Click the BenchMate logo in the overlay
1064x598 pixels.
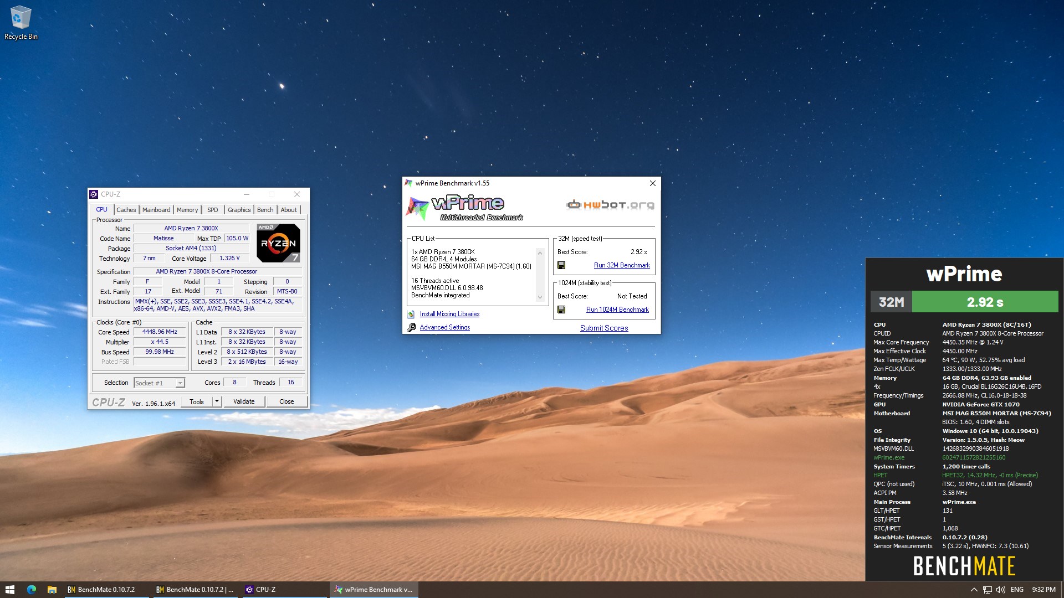(964, 566)
